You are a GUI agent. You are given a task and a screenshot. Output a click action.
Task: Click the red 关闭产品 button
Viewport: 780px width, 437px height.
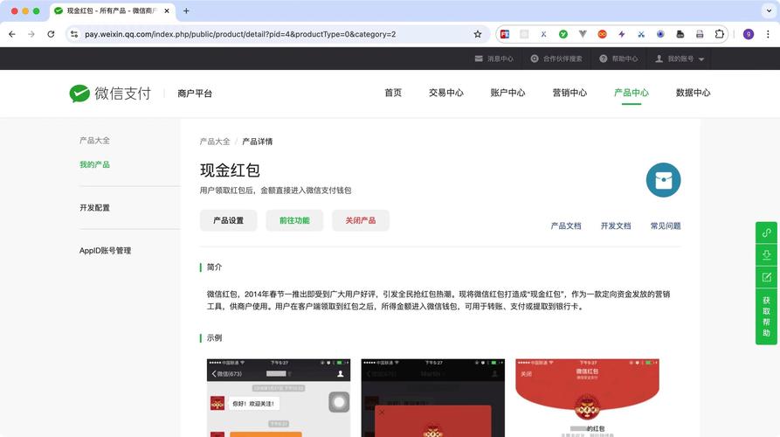pos(361,220)
